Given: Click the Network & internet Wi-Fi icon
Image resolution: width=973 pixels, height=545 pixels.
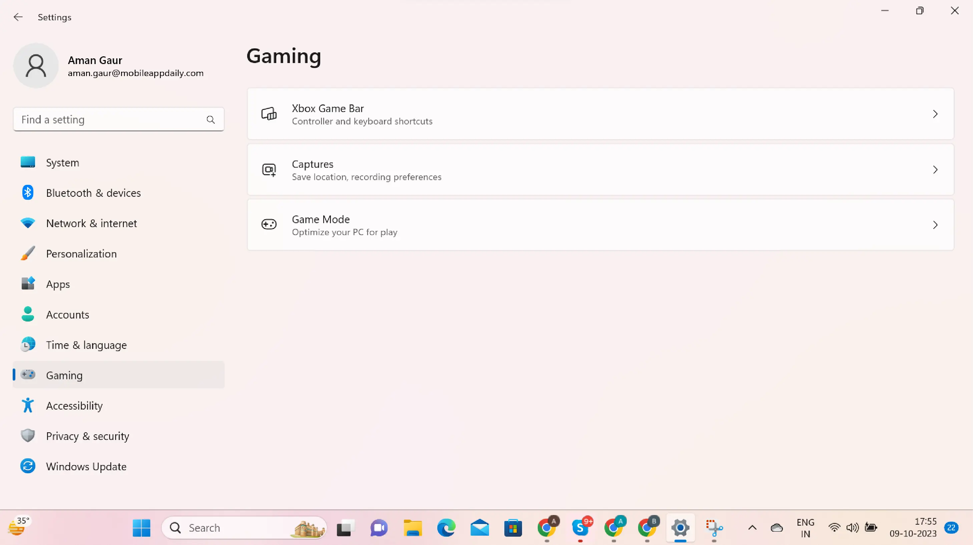Looking at the screenshot, I should tap(28, 223).
